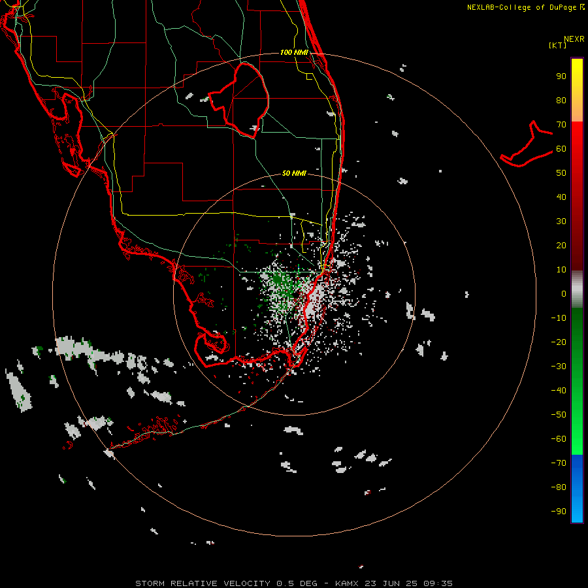This screenshot has width=588, height=588.
Task: Click the -60 value on the velocity scale
Action: click(x=559, y=439)
